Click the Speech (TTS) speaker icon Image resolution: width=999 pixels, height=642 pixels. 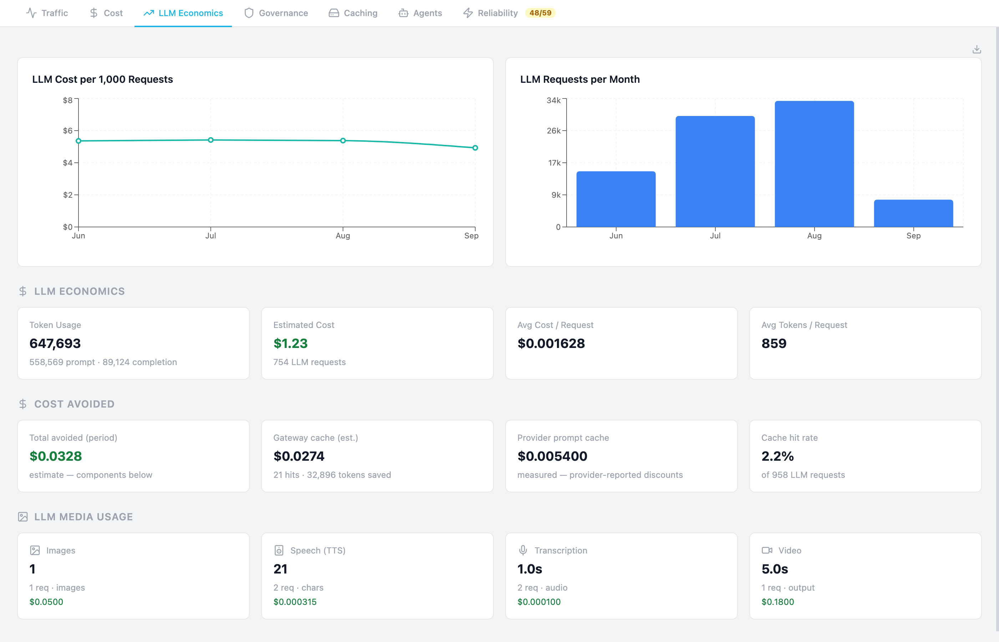(x=279, y=550)
